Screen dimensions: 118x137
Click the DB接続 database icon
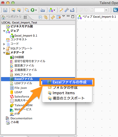click(12, 57)
